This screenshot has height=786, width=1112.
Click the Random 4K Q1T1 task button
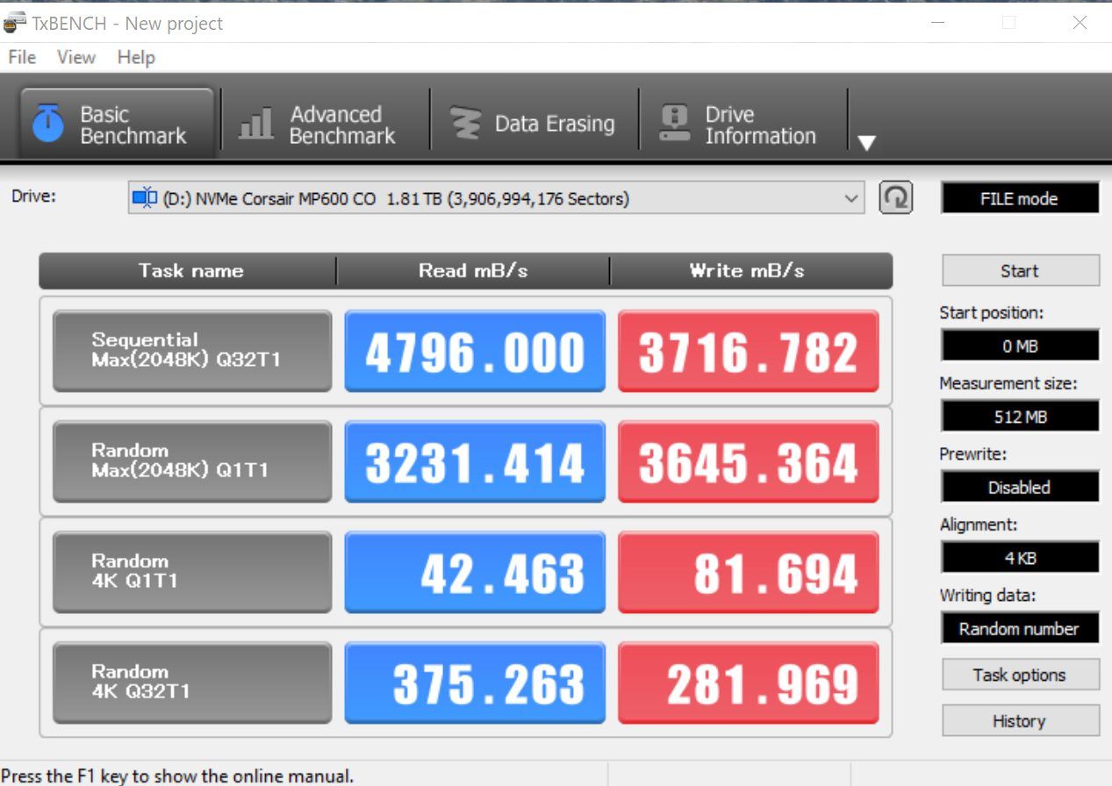[191, 571]
